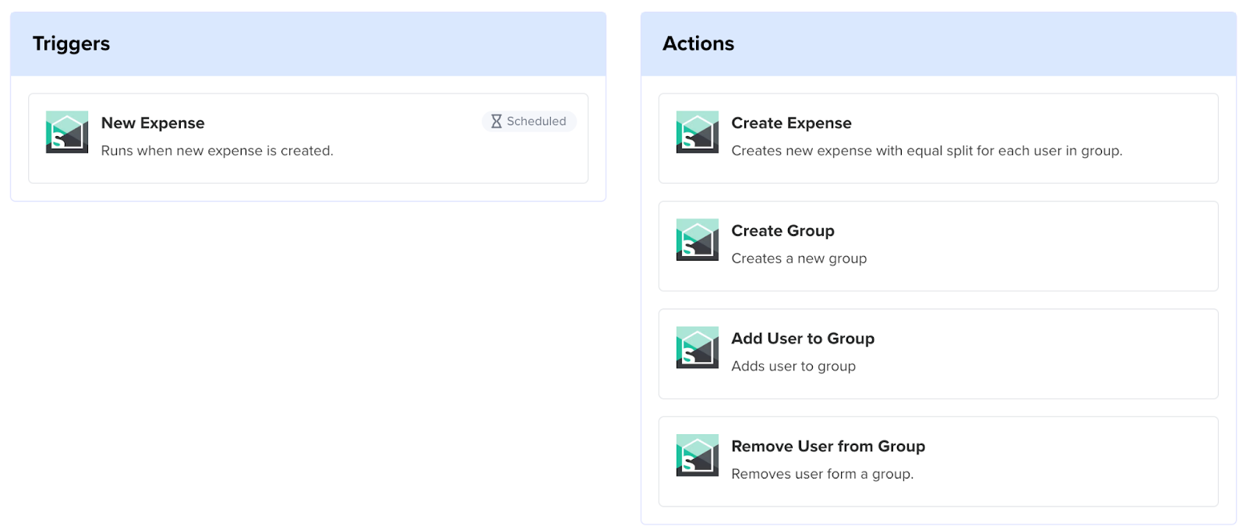Screen dimensions: 1247x526
Task: Click the Triggers section heading
Action: tap(71, 44)
